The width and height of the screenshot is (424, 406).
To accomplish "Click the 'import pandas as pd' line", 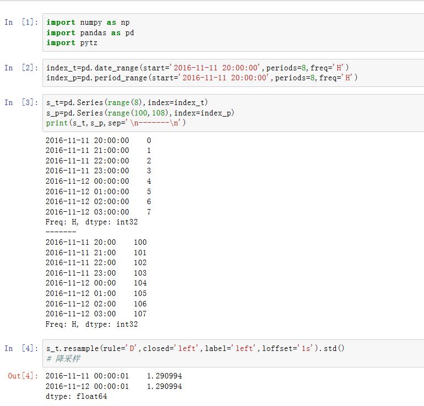I will (x=90, y=32).
